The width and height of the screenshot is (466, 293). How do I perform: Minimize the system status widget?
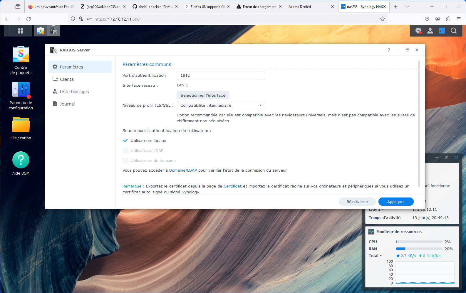tap(437, 158)
